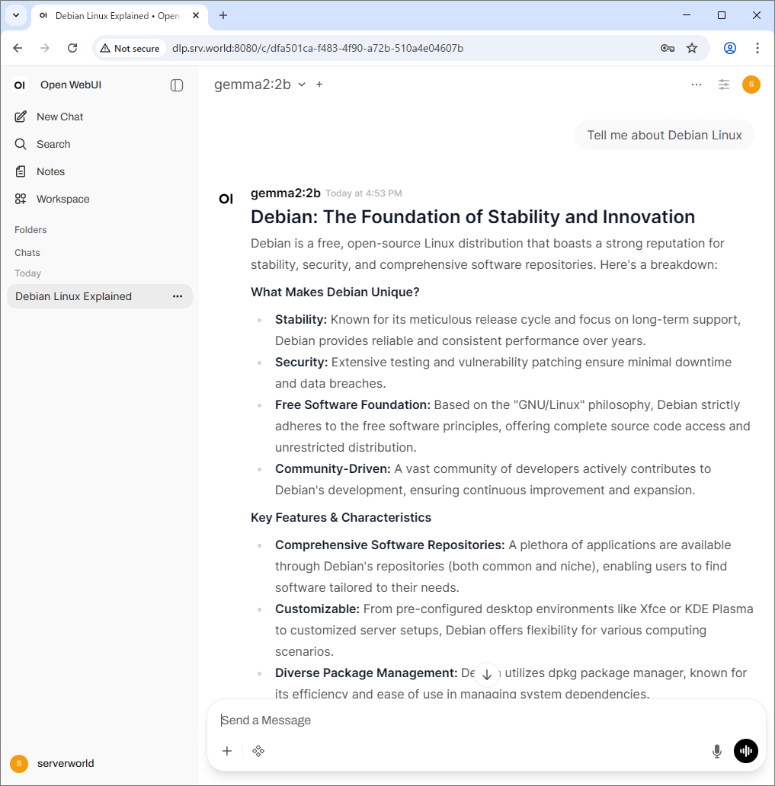Screen dimensions: 775x786
Task: Add another model with plus icon
Action: [319, 85]
